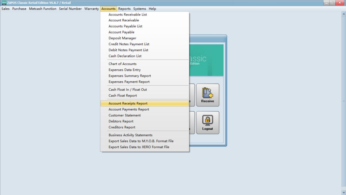This screenshot has width=346, height=195.
Task: Open Debit Notes Payment List
Action: point(145,50)
